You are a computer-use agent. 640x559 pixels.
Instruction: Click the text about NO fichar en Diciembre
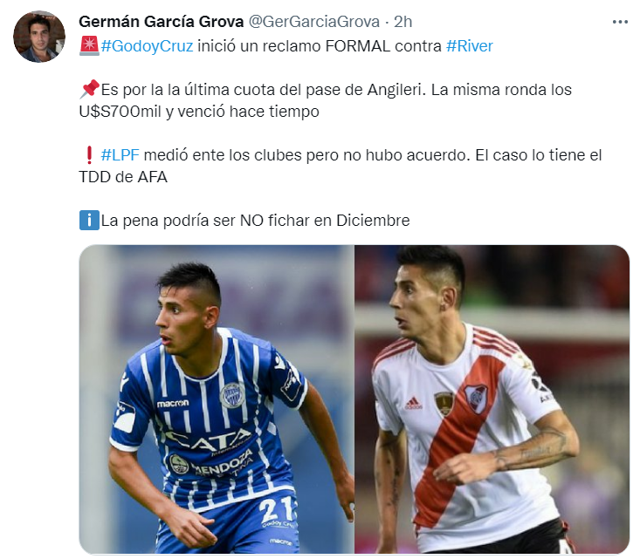pyautogui.click(x=255, y=221)
